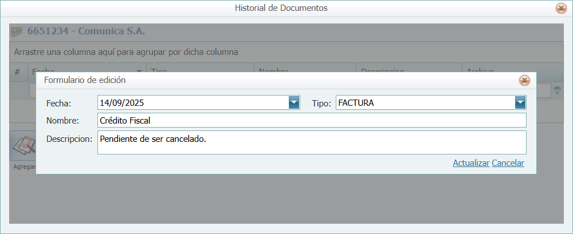Select the # column header

tap(17, 69)
